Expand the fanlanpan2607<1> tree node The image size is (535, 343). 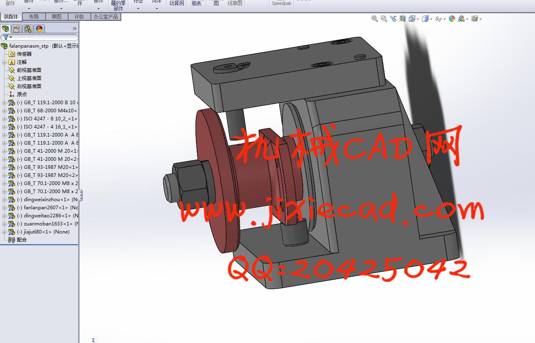pyautogui.click(x=4, y=207)
